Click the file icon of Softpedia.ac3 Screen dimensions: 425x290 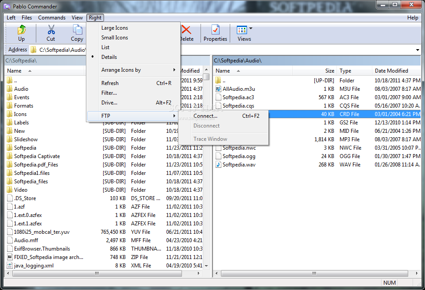click(218, 97)
